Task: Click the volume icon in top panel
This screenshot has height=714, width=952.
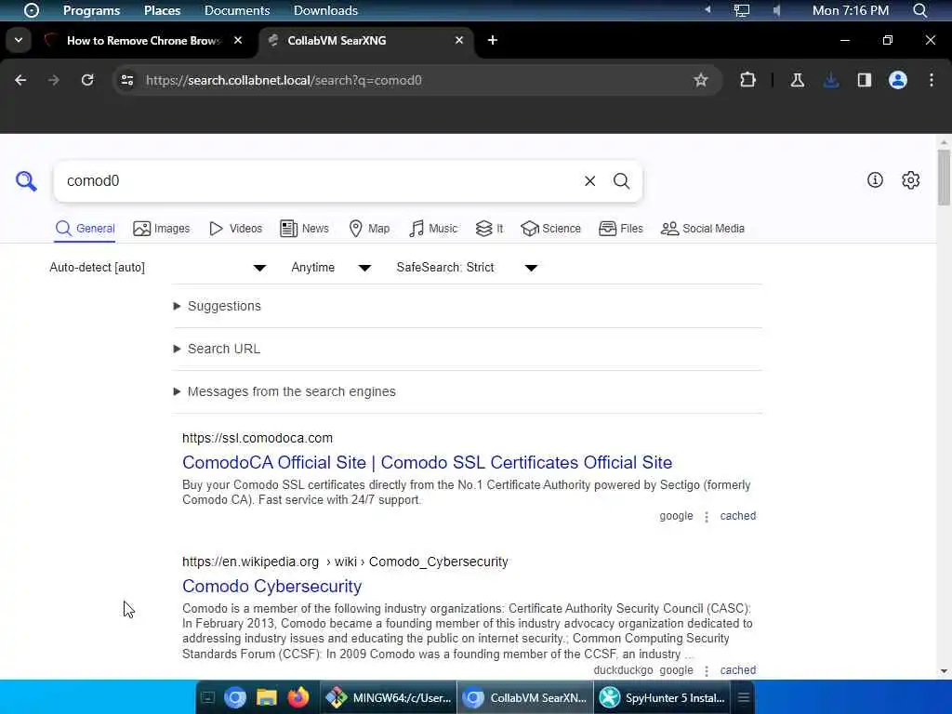Action: point(776,10)
